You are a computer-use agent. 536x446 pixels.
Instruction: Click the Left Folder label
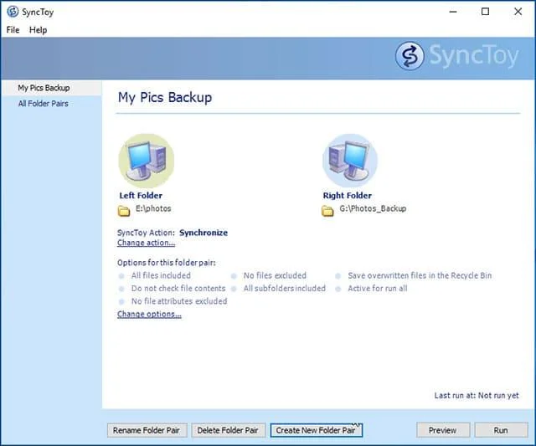141,195
